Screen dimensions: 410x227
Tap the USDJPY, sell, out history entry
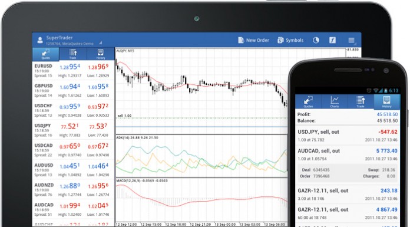(x=348, y=136)
